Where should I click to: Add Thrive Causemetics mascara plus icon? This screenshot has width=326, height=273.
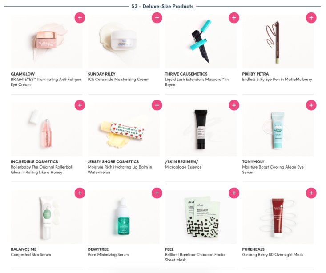[x=234, y=18]
